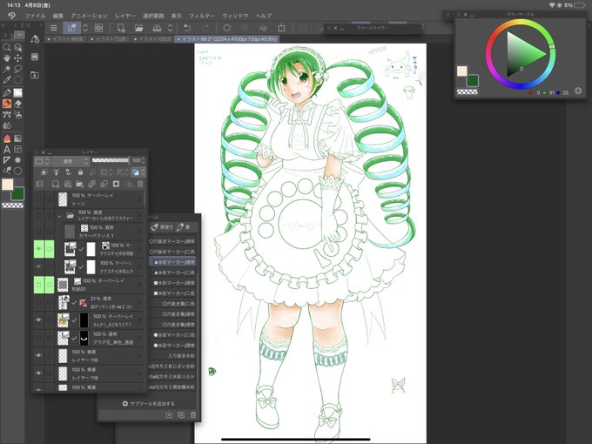Viewport: 592px width, 444px height.
Task: Toggle mask checkmark on 3Dデッサン人形 layer
Action: click(74, 302)
